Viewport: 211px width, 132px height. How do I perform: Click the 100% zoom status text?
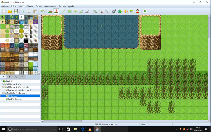[x=143, y=124]
